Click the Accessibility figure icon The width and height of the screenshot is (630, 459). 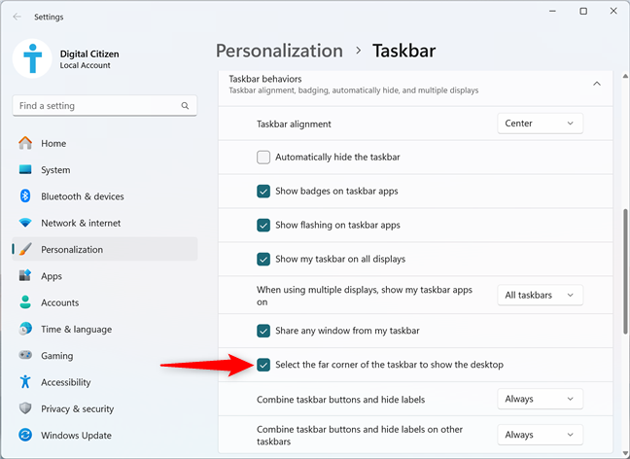coord(25,382)
